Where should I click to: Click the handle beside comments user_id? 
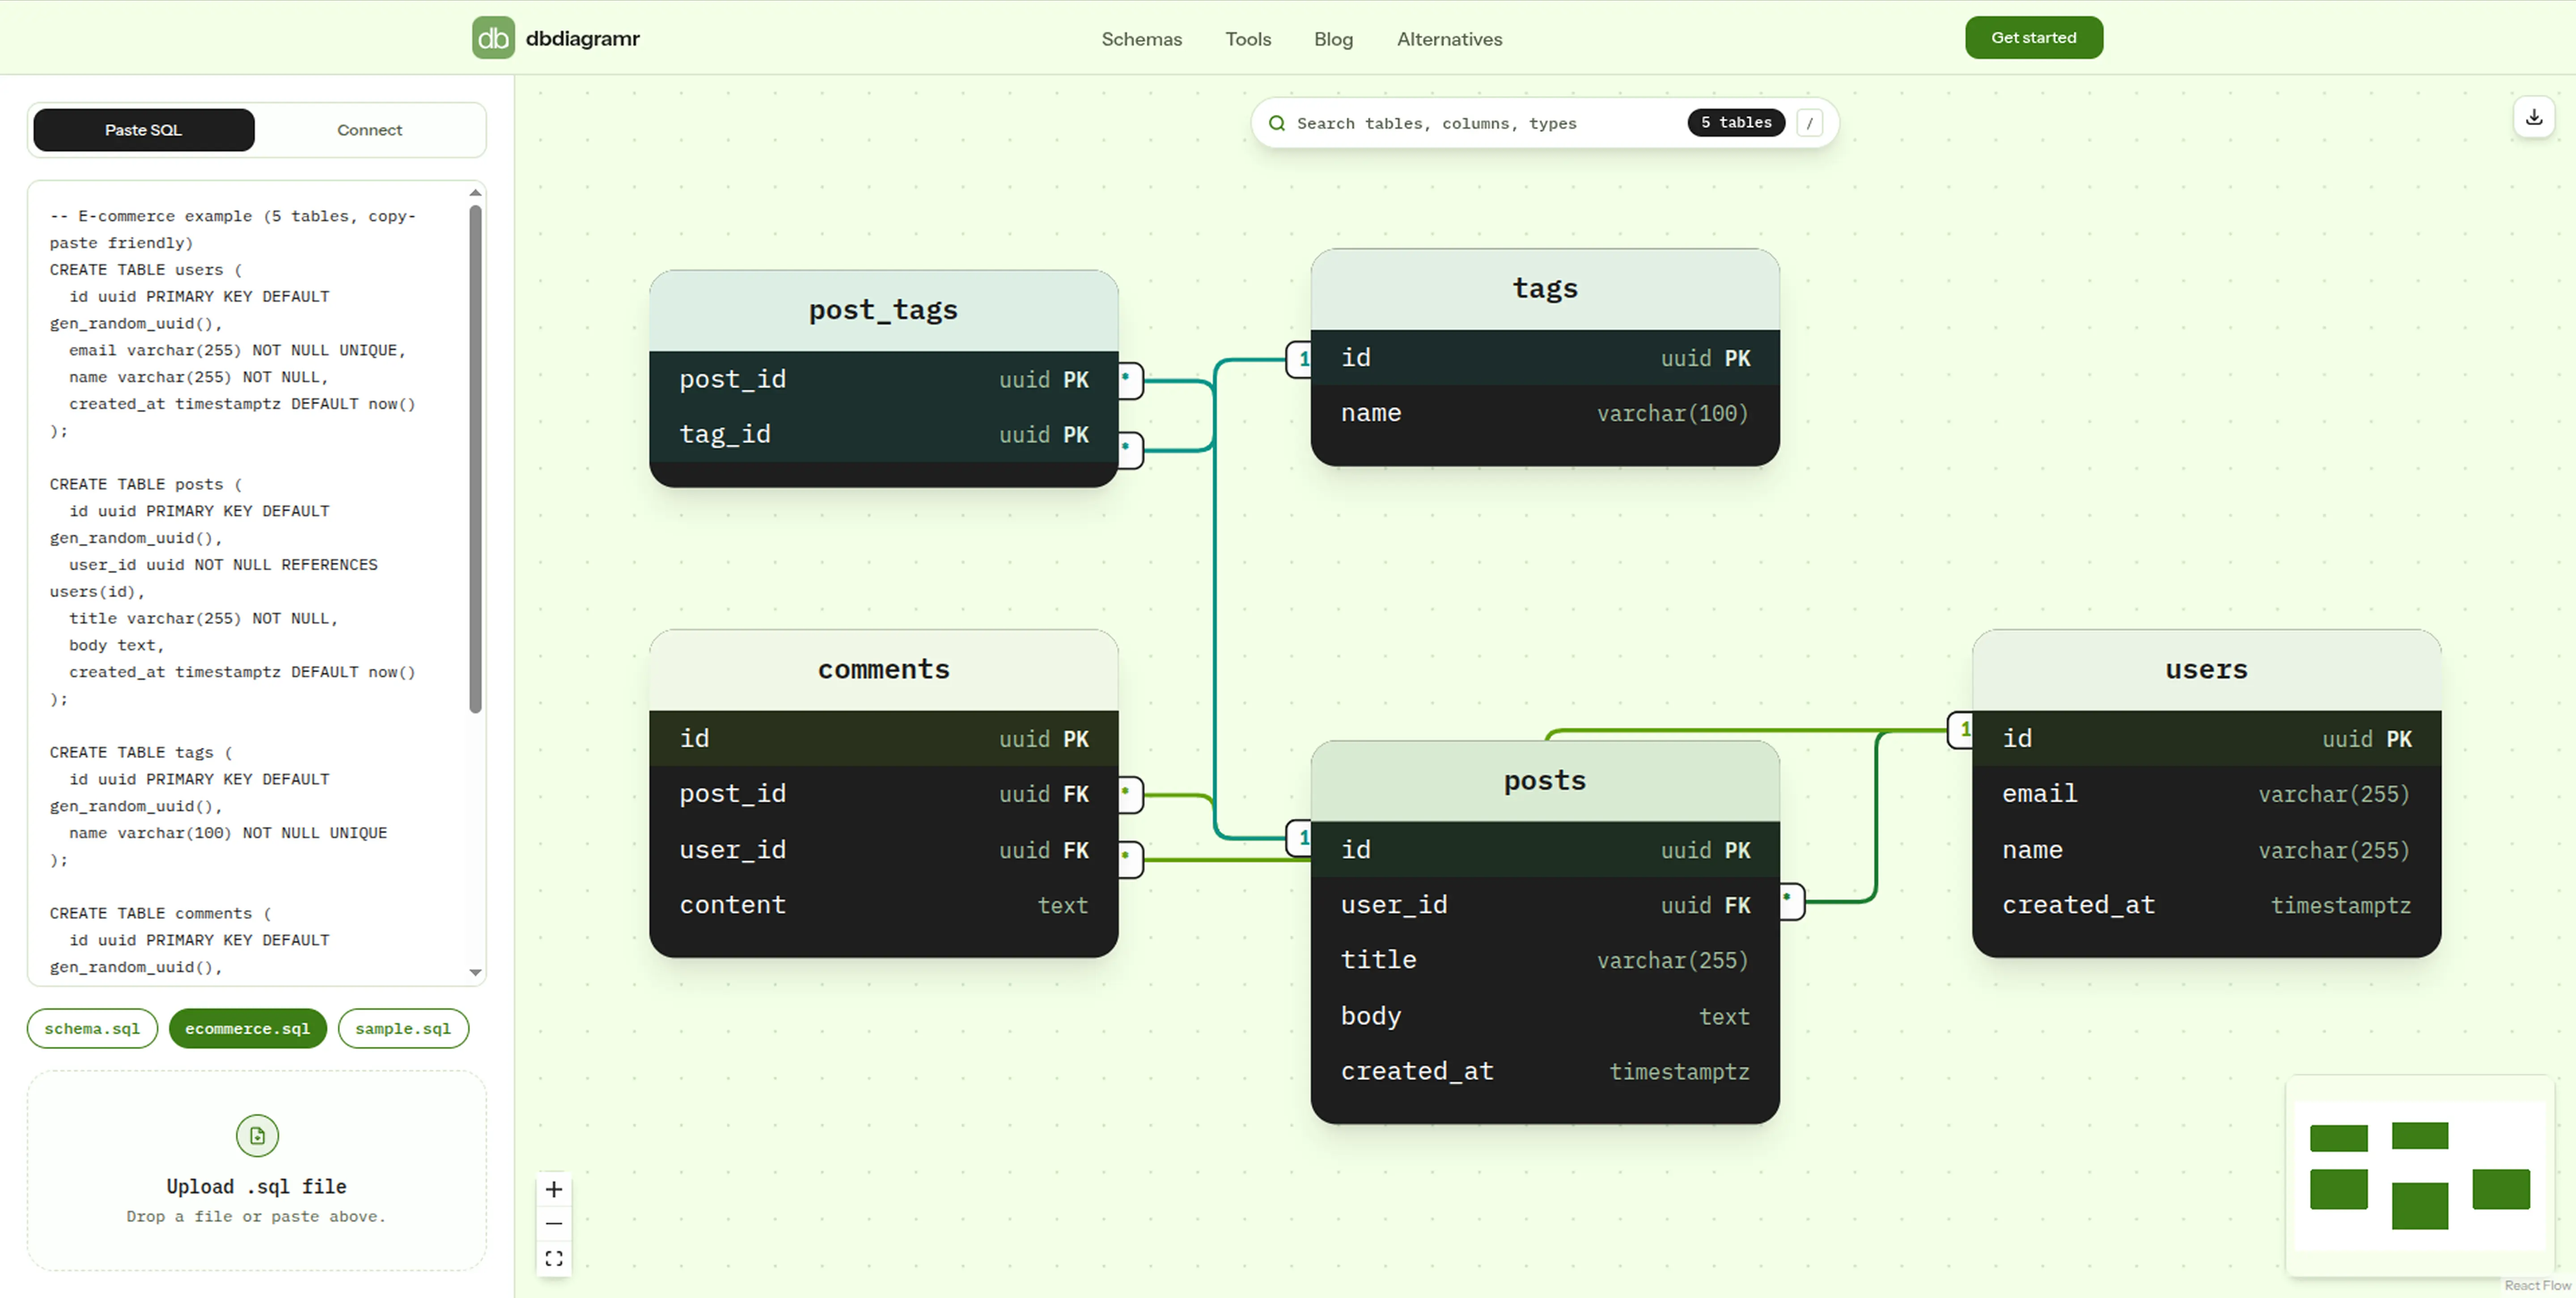(x=1130, y=860)
